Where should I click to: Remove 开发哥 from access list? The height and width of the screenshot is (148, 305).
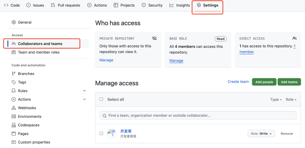[x=287, y=134]
